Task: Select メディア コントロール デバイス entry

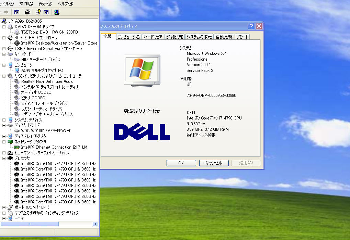Action: coord(44,103)
